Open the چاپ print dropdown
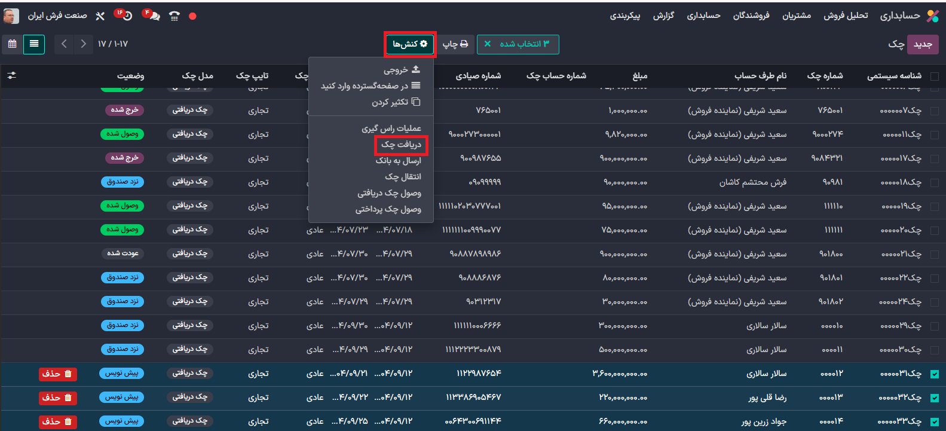 click(455, 44)
